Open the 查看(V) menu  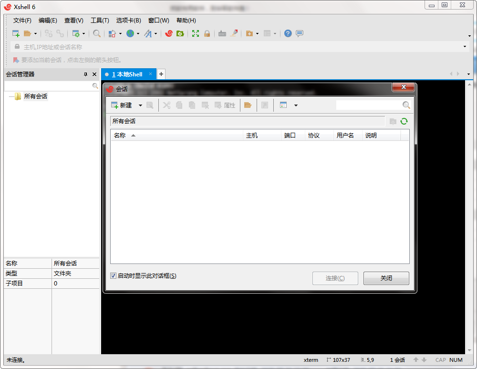pyautogui.click(x=73, y=21)
